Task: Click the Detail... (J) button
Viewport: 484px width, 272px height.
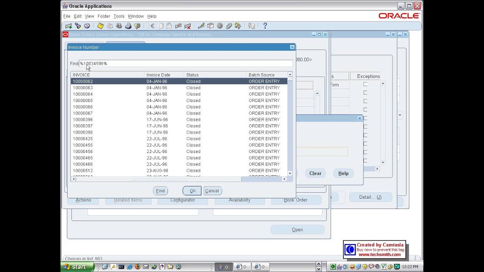Action: (370, 197)
